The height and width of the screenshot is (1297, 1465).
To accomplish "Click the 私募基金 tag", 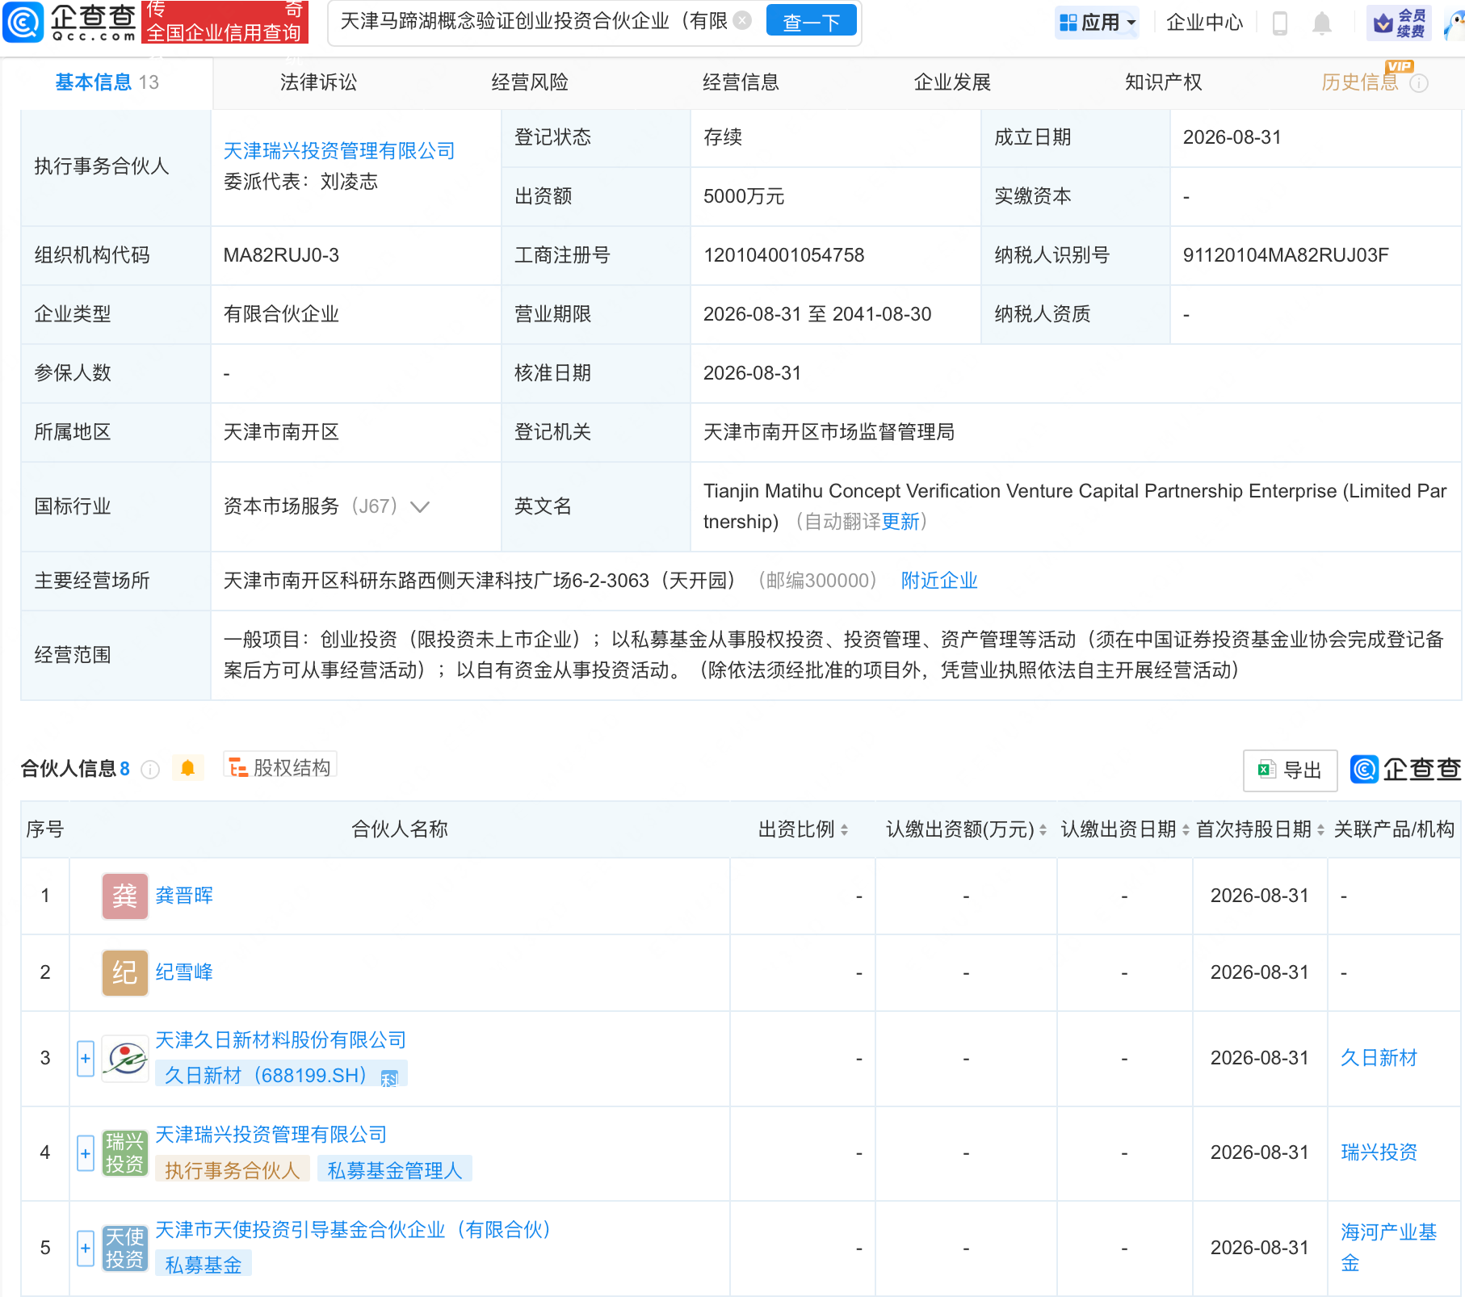I will (x=204, y=1265).
